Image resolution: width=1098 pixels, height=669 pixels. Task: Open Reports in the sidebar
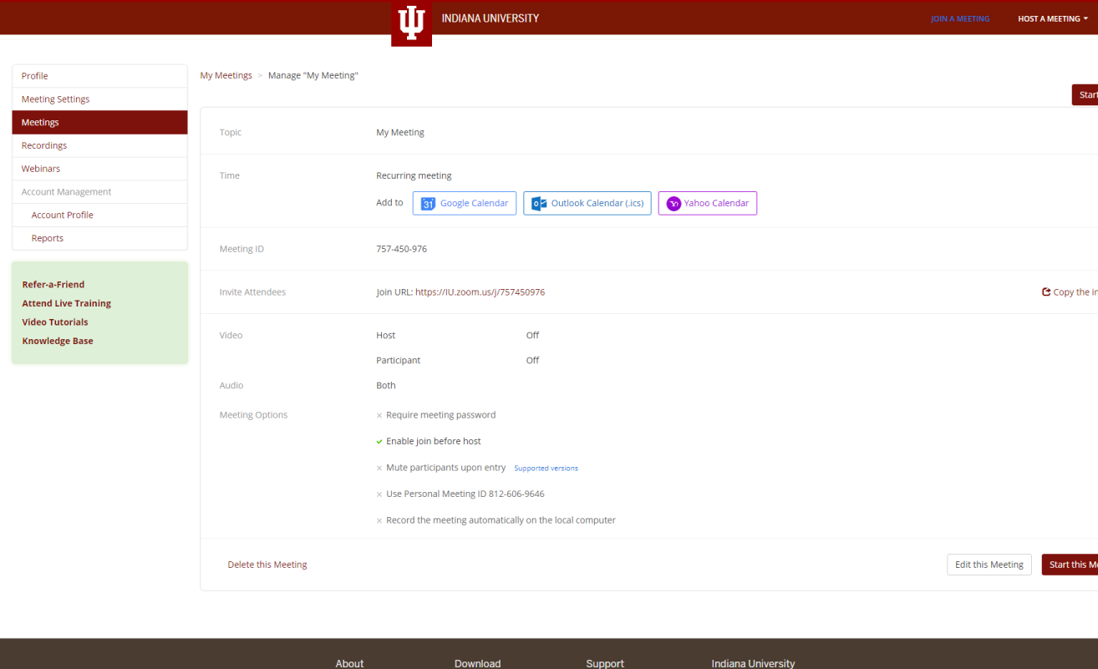point(99,238)
